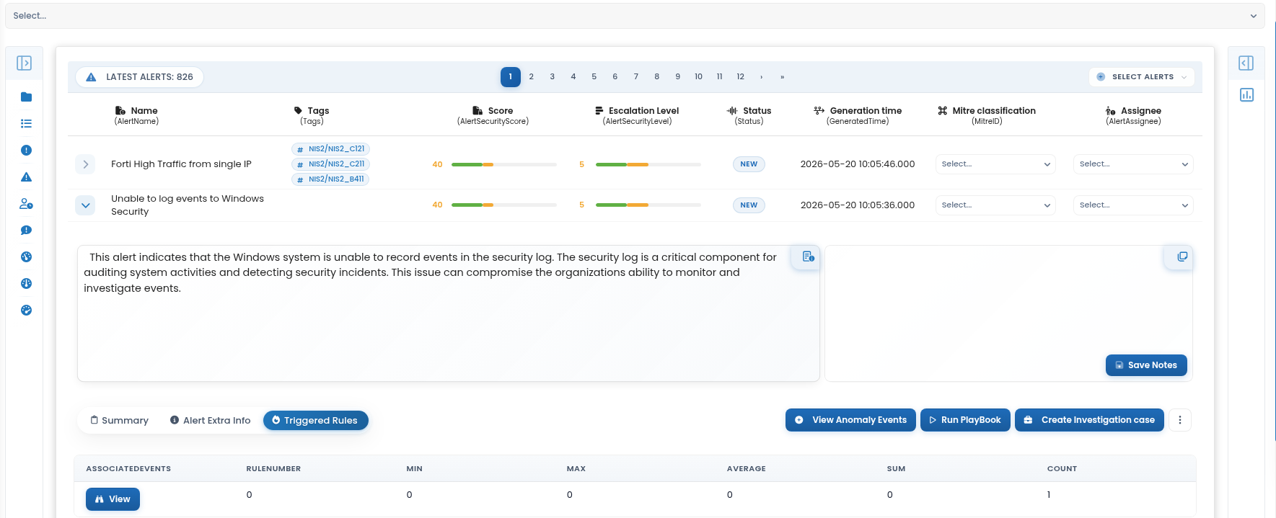This screenshot has width=1276, height=518.
Task: Open Mitre classification dropdown for first alert
Action: 995,164
